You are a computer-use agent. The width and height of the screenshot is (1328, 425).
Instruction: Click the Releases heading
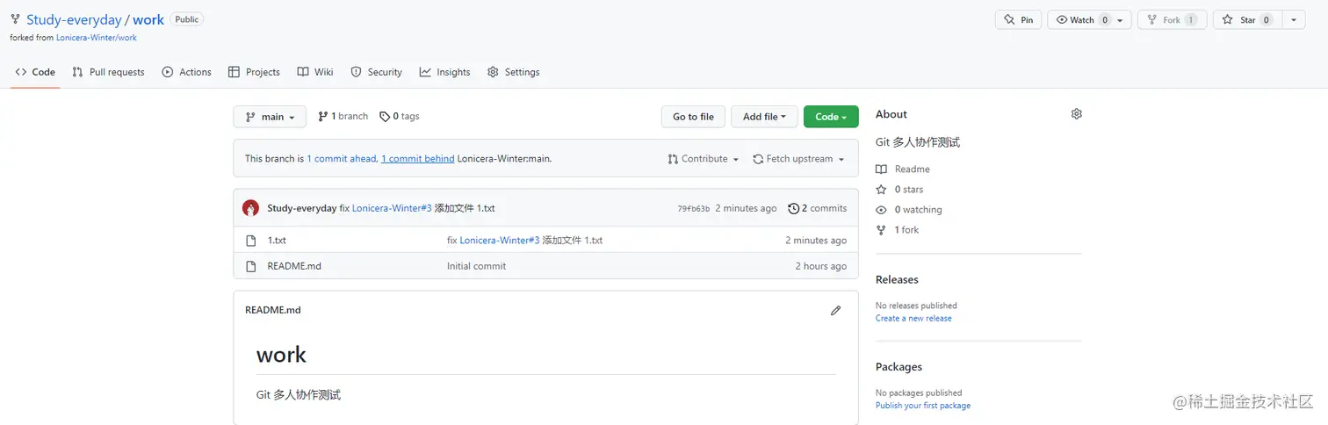tap(897, 279)
